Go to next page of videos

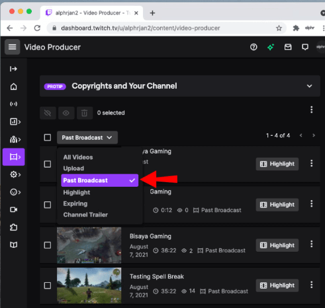pyautogui.click(x=314, y=135)
